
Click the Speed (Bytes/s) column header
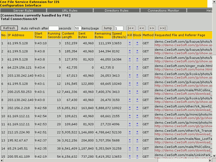click(x=119, y=35)
